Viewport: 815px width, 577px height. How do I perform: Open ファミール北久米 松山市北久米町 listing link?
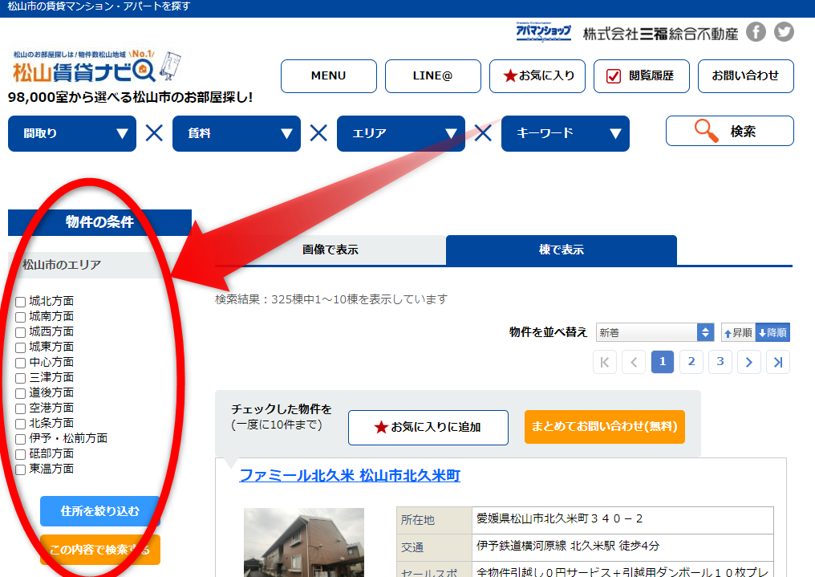[x=350, y=476]
